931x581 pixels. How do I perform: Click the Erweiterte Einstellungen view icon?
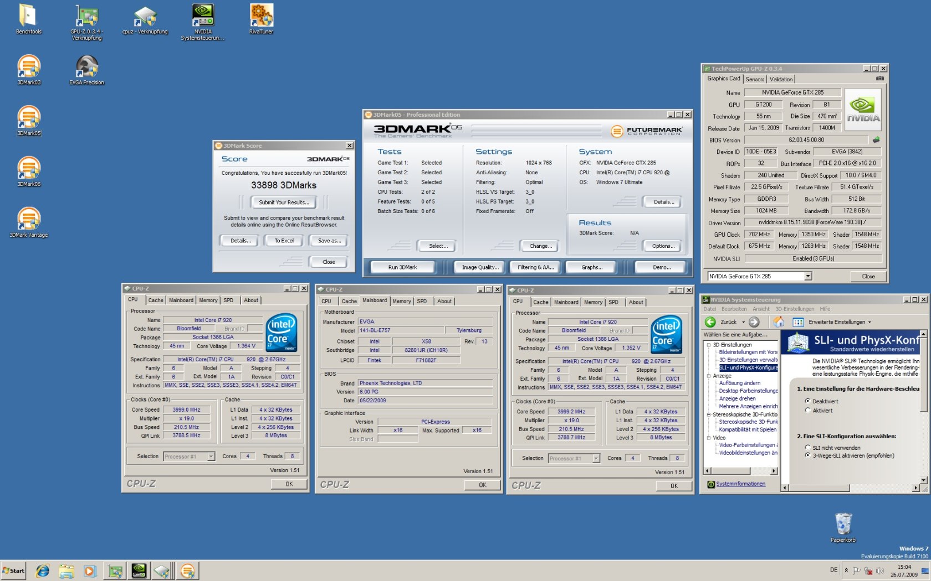coord(799,322)
